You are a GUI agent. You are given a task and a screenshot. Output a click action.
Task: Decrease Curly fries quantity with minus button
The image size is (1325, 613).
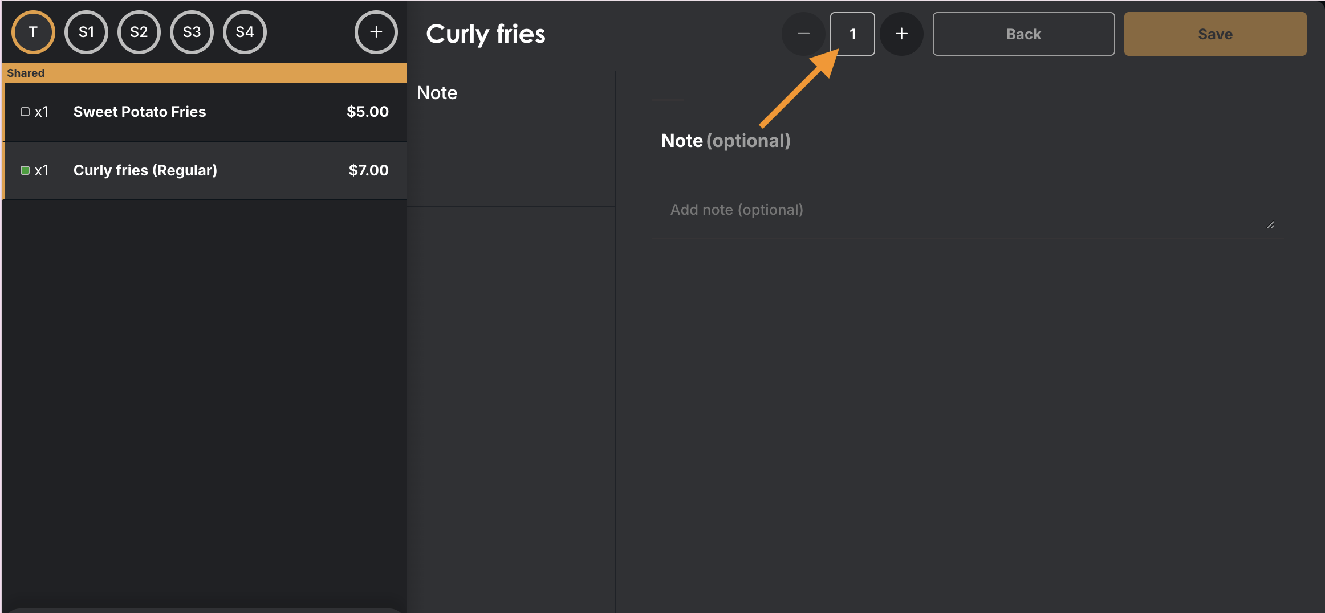click(x=803, y=34)
